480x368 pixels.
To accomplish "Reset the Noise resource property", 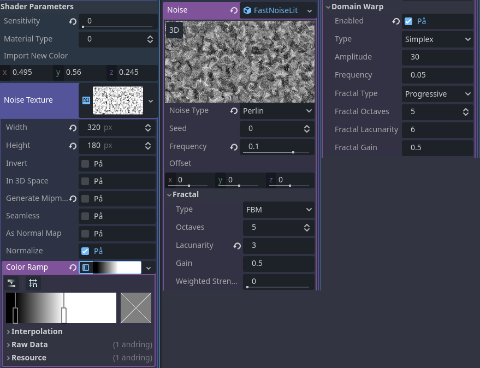I will [x=234, y=10].
